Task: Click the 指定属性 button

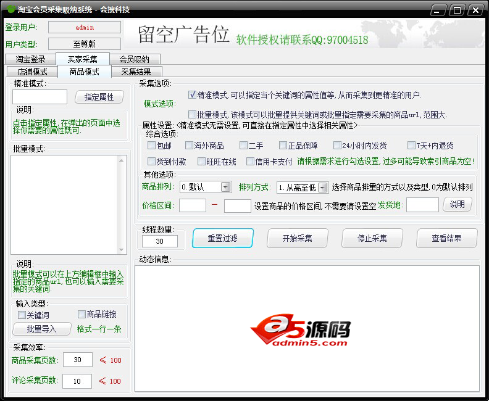Action: click(x=99, y=97)
